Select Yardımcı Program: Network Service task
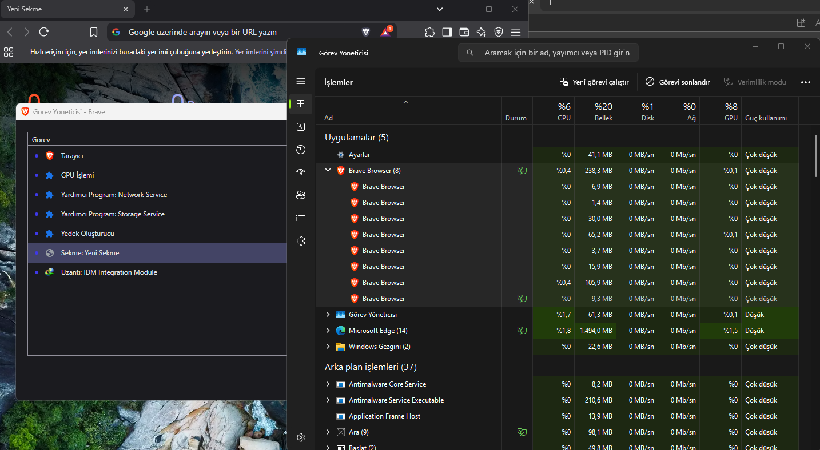Viewport: 820px width, 450px height. click(157, 195)
